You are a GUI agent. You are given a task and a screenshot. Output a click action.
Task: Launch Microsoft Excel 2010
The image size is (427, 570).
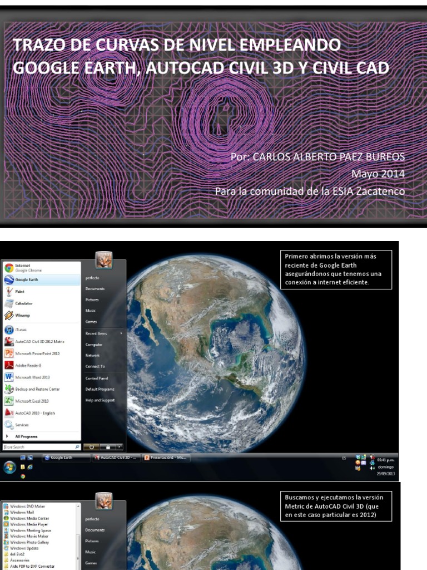click(41, 401)
